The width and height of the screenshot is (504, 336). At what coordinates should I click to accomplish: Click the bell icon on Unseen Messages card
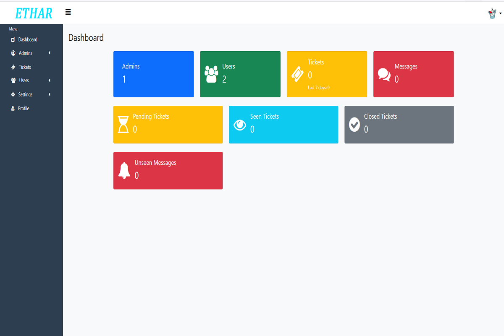click(x=124, y=171)
